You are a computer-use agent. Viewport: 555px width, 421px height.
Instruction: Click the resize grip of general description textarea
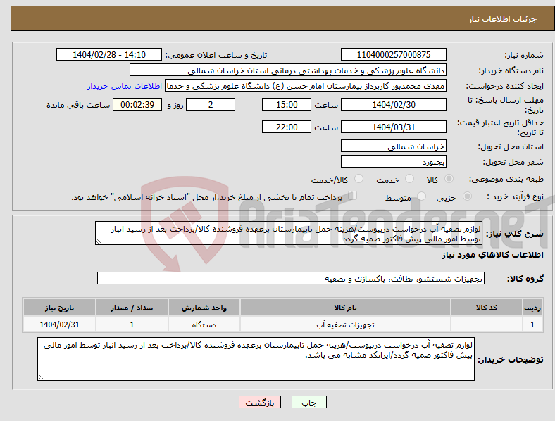[x=99, y=241]
